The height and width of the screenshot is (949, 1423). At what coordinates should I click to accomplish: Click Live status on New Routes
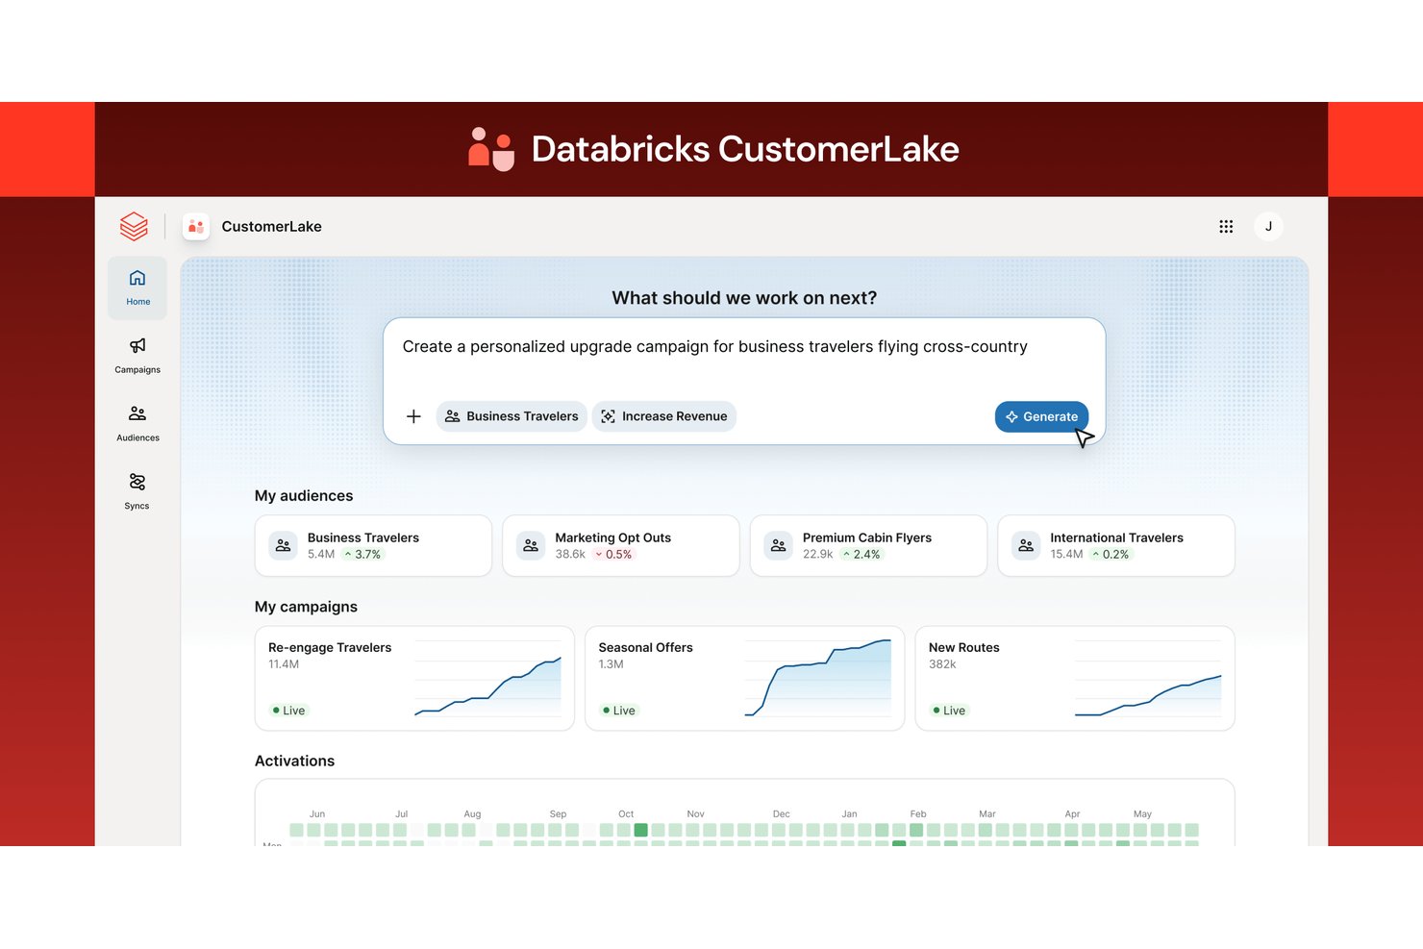click(949, 711)
